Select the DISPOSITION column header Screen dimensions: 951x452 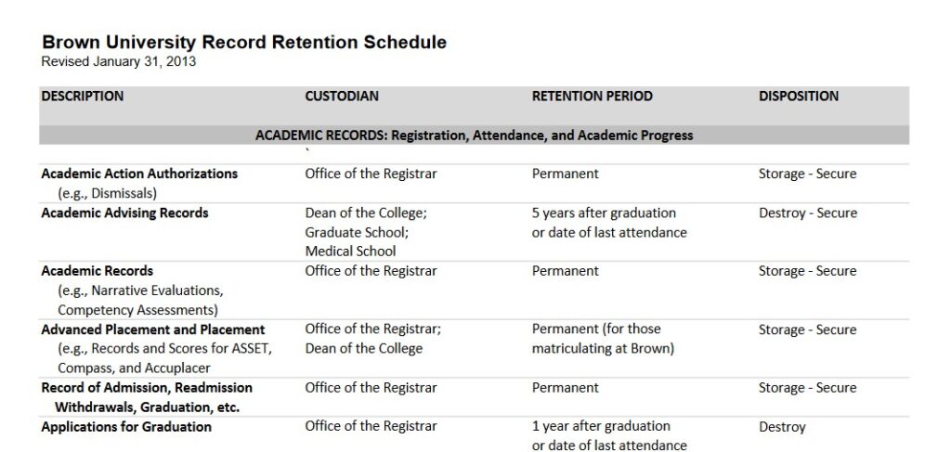click(798, 97)
